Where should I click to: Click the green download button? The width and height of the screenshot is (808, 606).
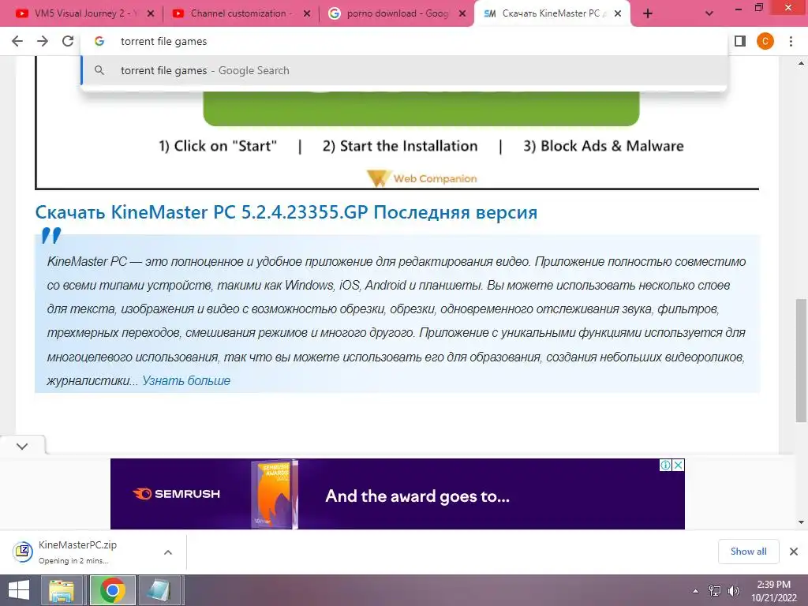pos(421,108)
